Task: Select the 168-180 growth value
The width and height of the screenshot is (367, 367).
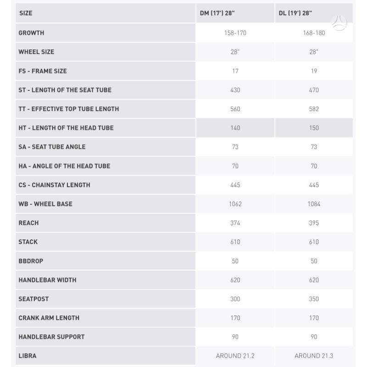Action: (314, 33)
